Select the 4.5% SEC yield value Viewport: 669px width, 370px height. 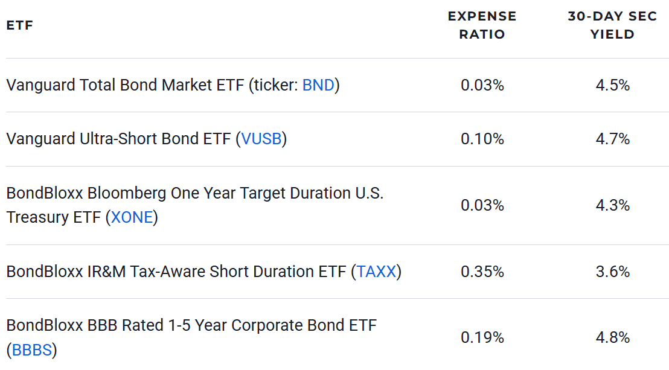612,85
